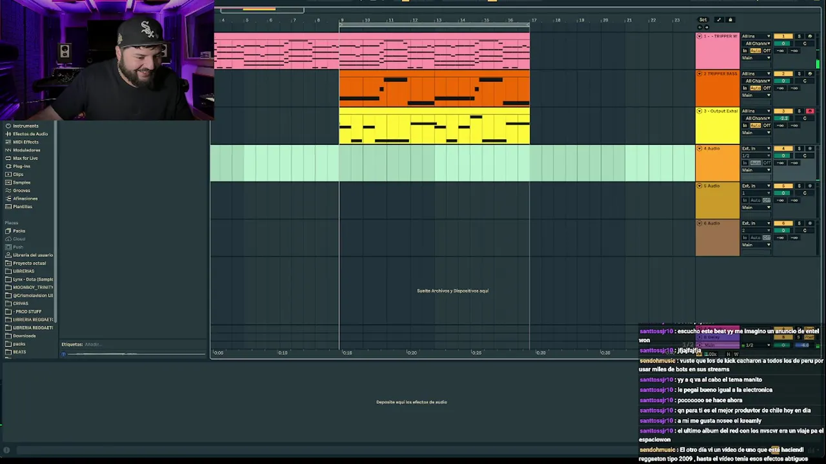Image resolution: width=826 pixels, height=464 pixels.
Task: Toggle track activator 4 on 4 Audio
Action: (783, 148)
